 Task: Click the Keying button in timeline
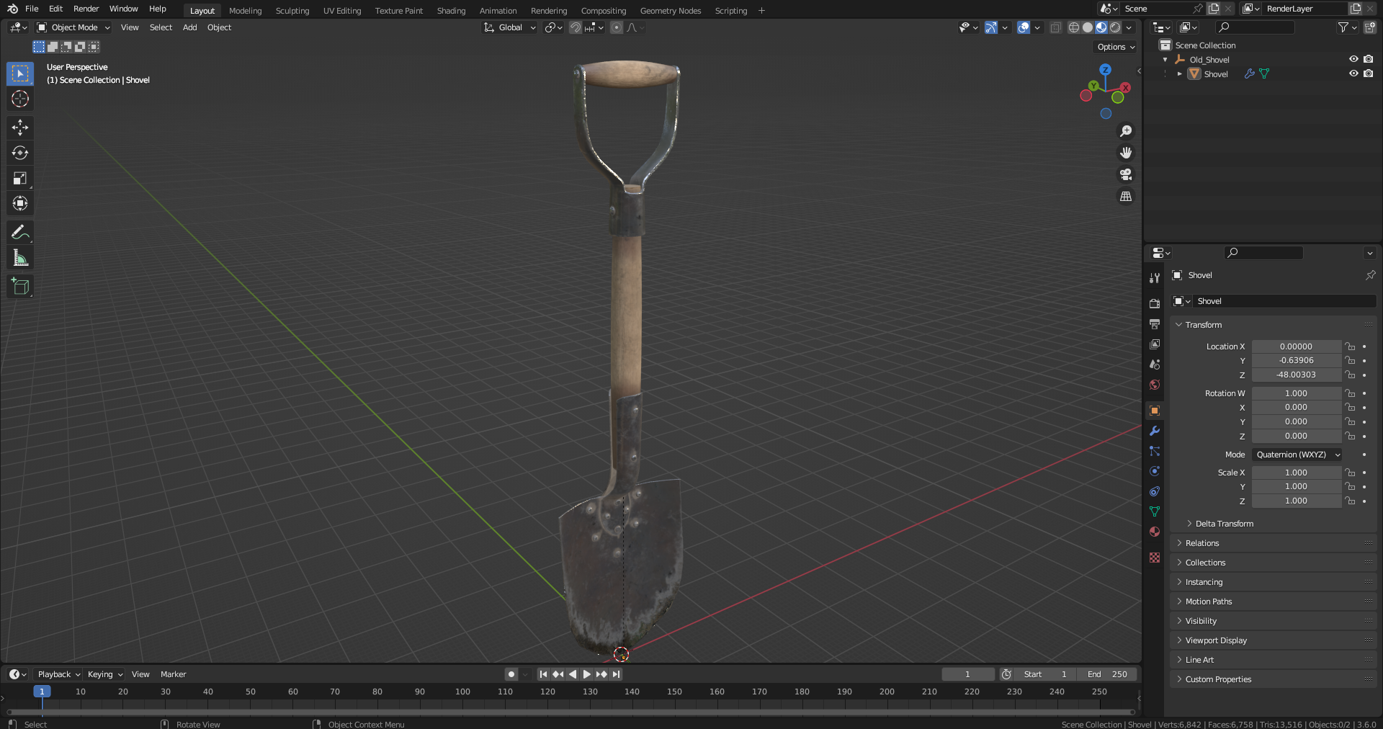tap(104, 674)
